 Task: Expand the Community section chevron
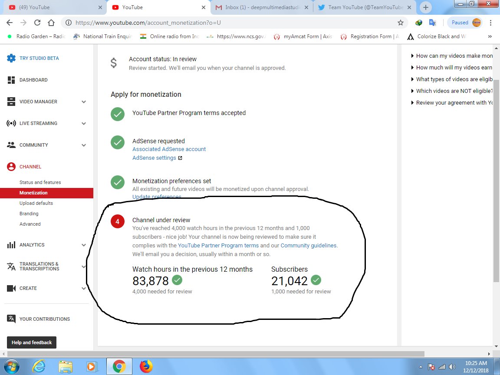[83, 145]
